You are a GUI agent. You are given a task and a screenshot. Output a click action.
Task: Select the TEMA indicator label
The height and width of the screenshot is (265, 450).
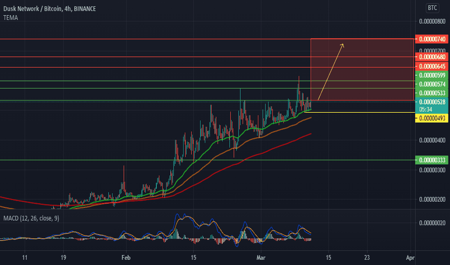pos(11,18)
